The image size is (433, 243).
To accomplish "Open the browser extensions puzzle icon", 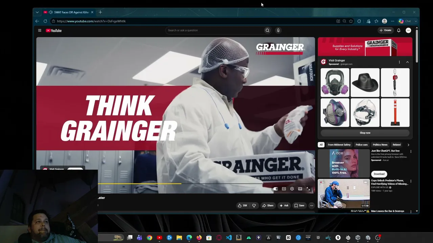I will [x=359, y=21].
